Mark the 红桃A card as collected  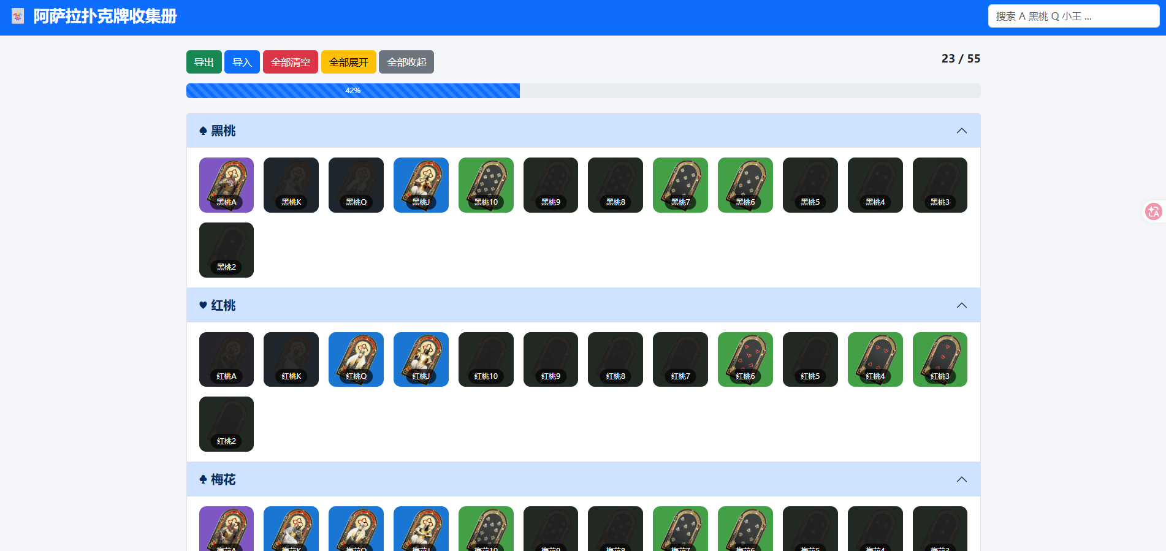click(x=226, y=359)
